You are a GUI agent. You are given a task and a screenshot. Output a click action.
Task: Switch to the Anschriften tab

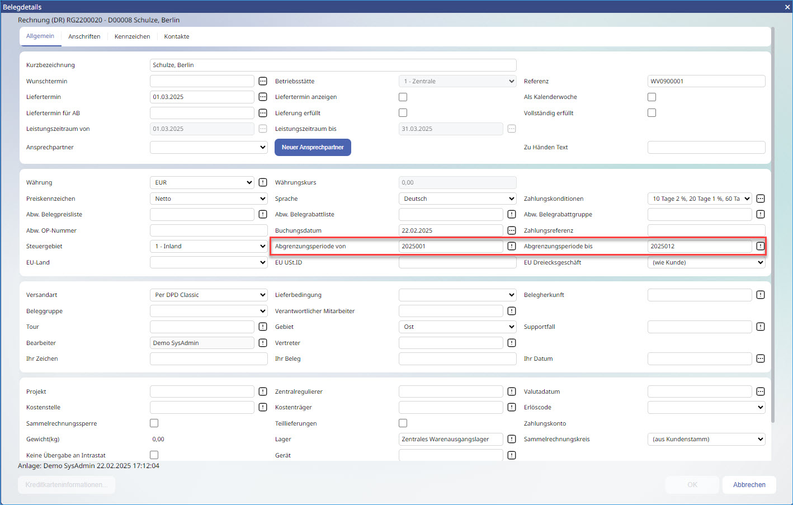[84, 36]
